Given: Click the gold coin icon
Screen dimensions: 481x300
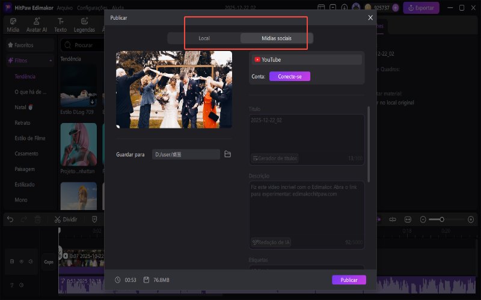Looking at the screenshot, I should click(x=368, y=8).
